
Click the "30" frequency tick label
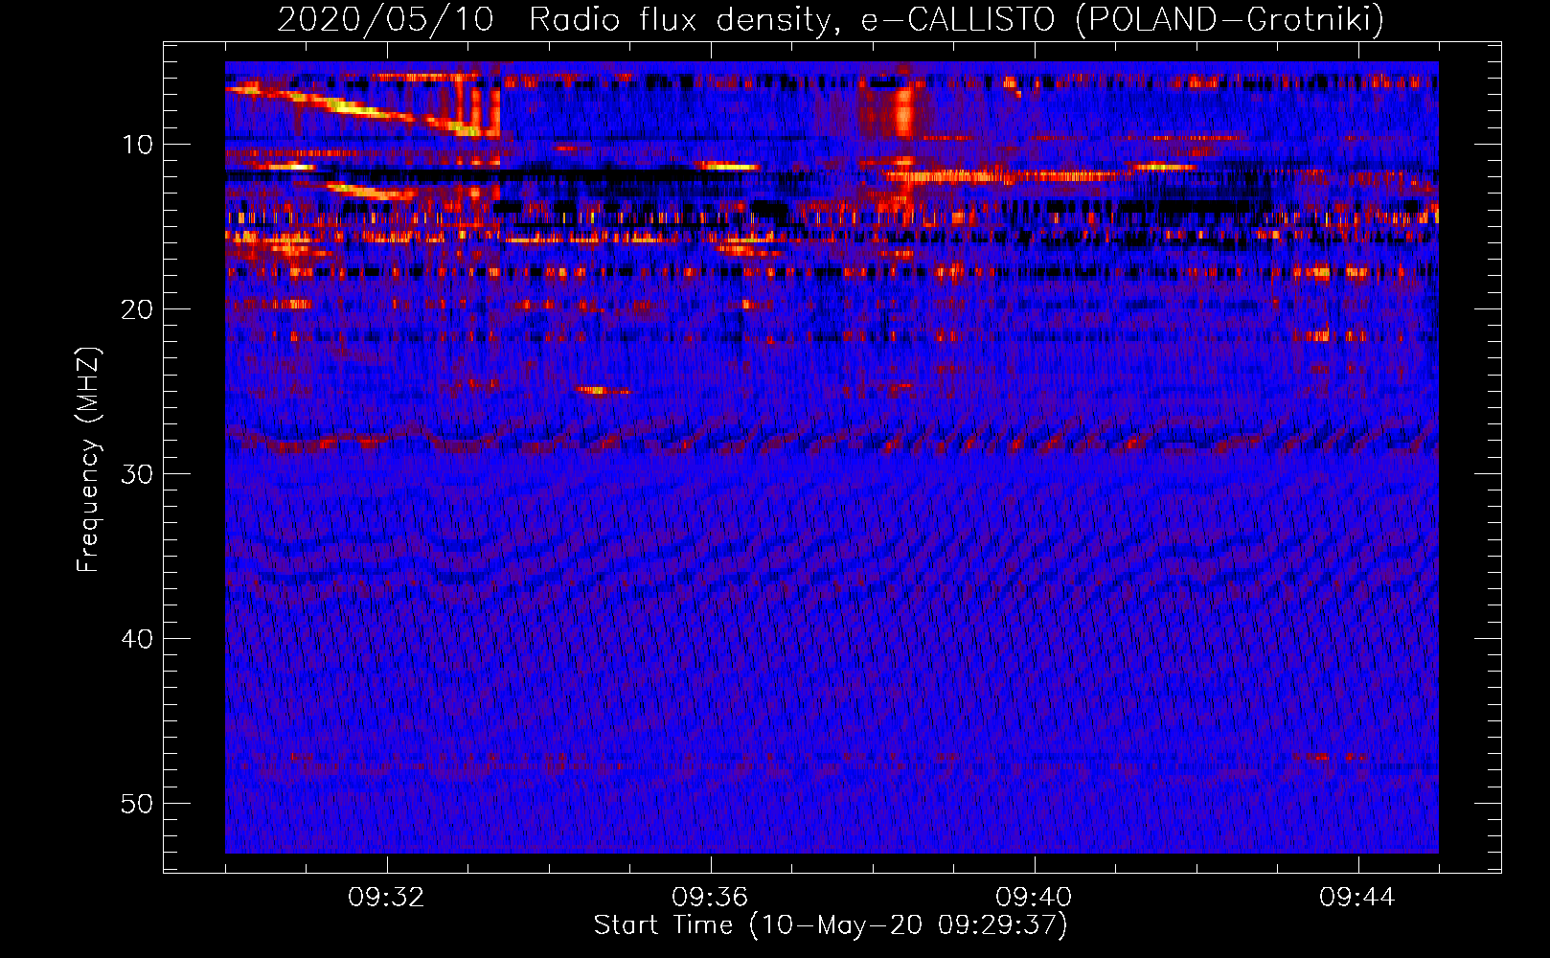[138, 474]
